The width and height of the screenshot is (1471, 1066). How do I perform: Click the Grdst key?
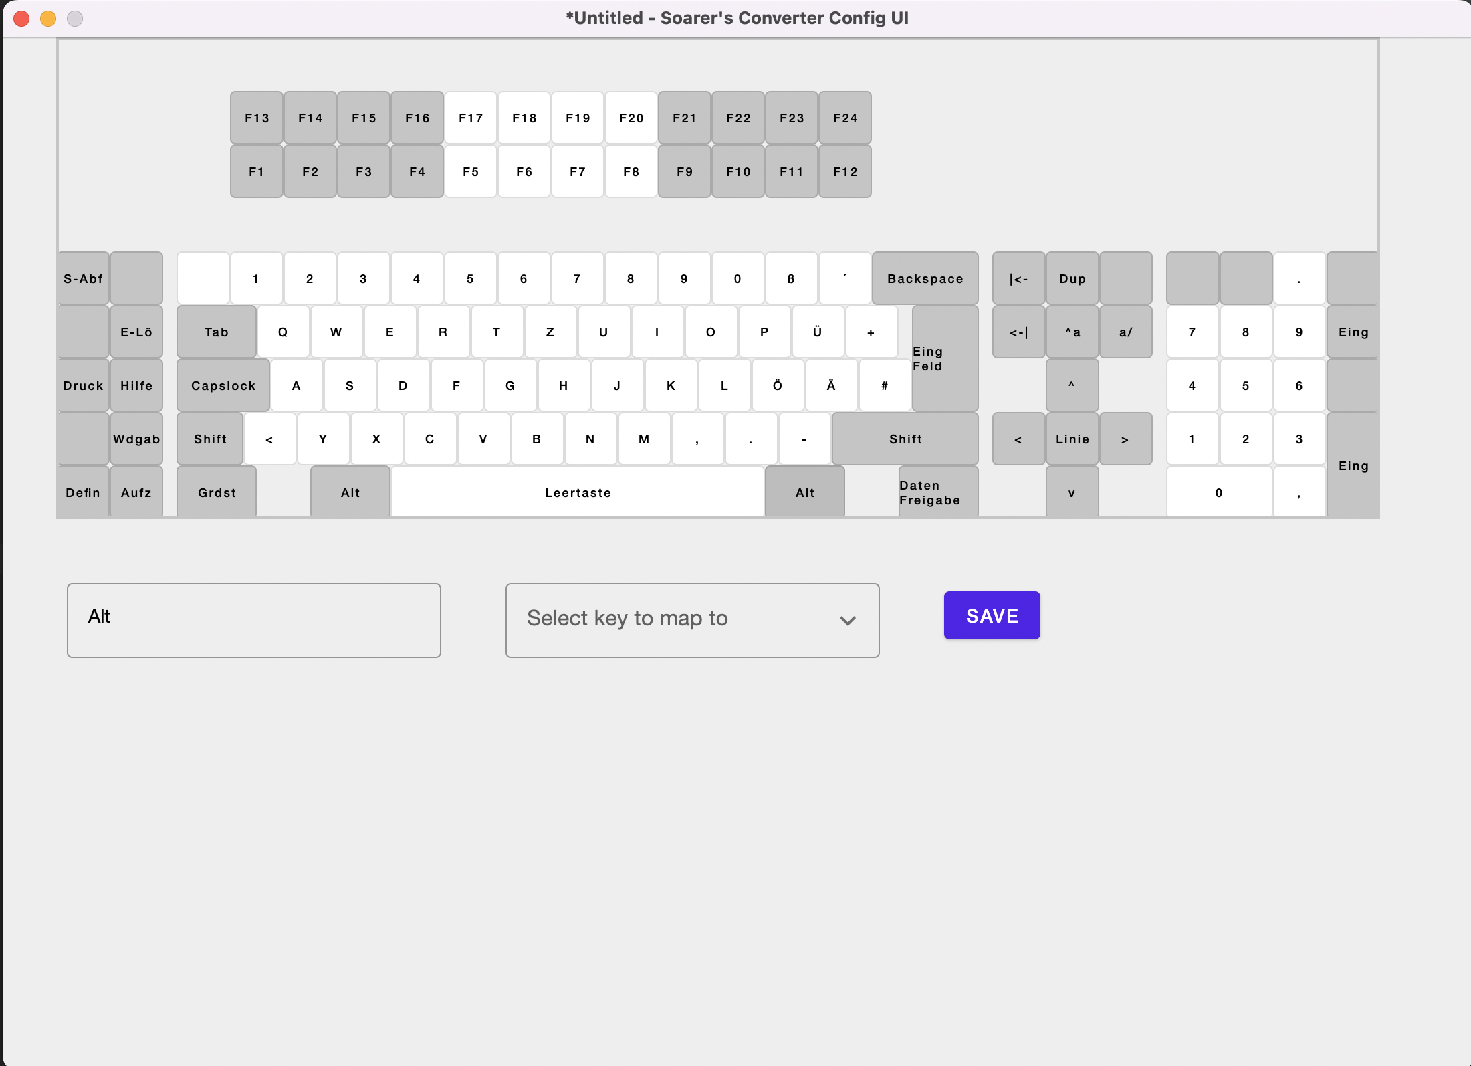point(216,493)
